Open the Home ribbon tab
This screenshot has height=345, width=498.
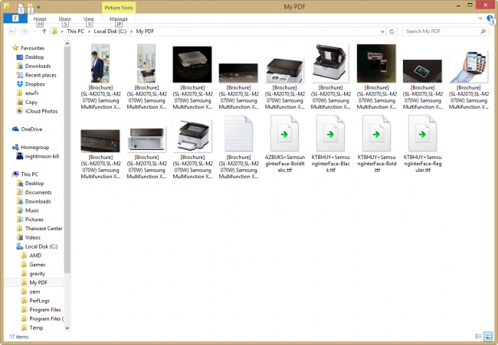[x=40, y=18]
